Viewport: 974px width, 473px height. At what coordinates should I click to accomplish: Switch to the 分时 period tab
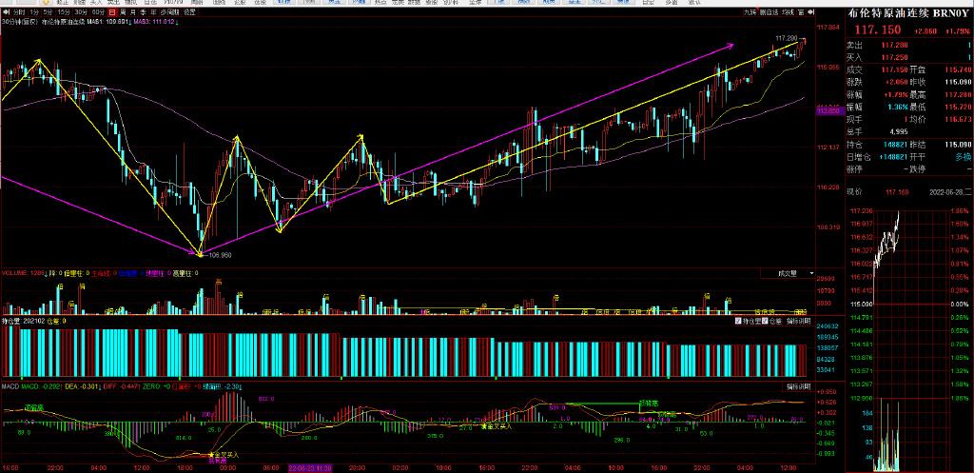pos(19,11)
